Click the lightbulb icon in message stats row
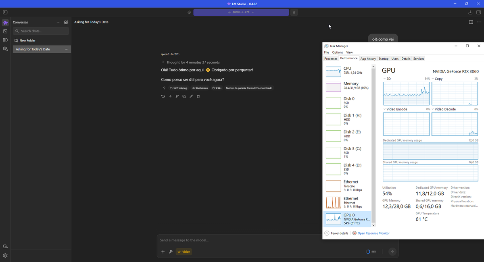484x262 pixels. tap(164, 88)
